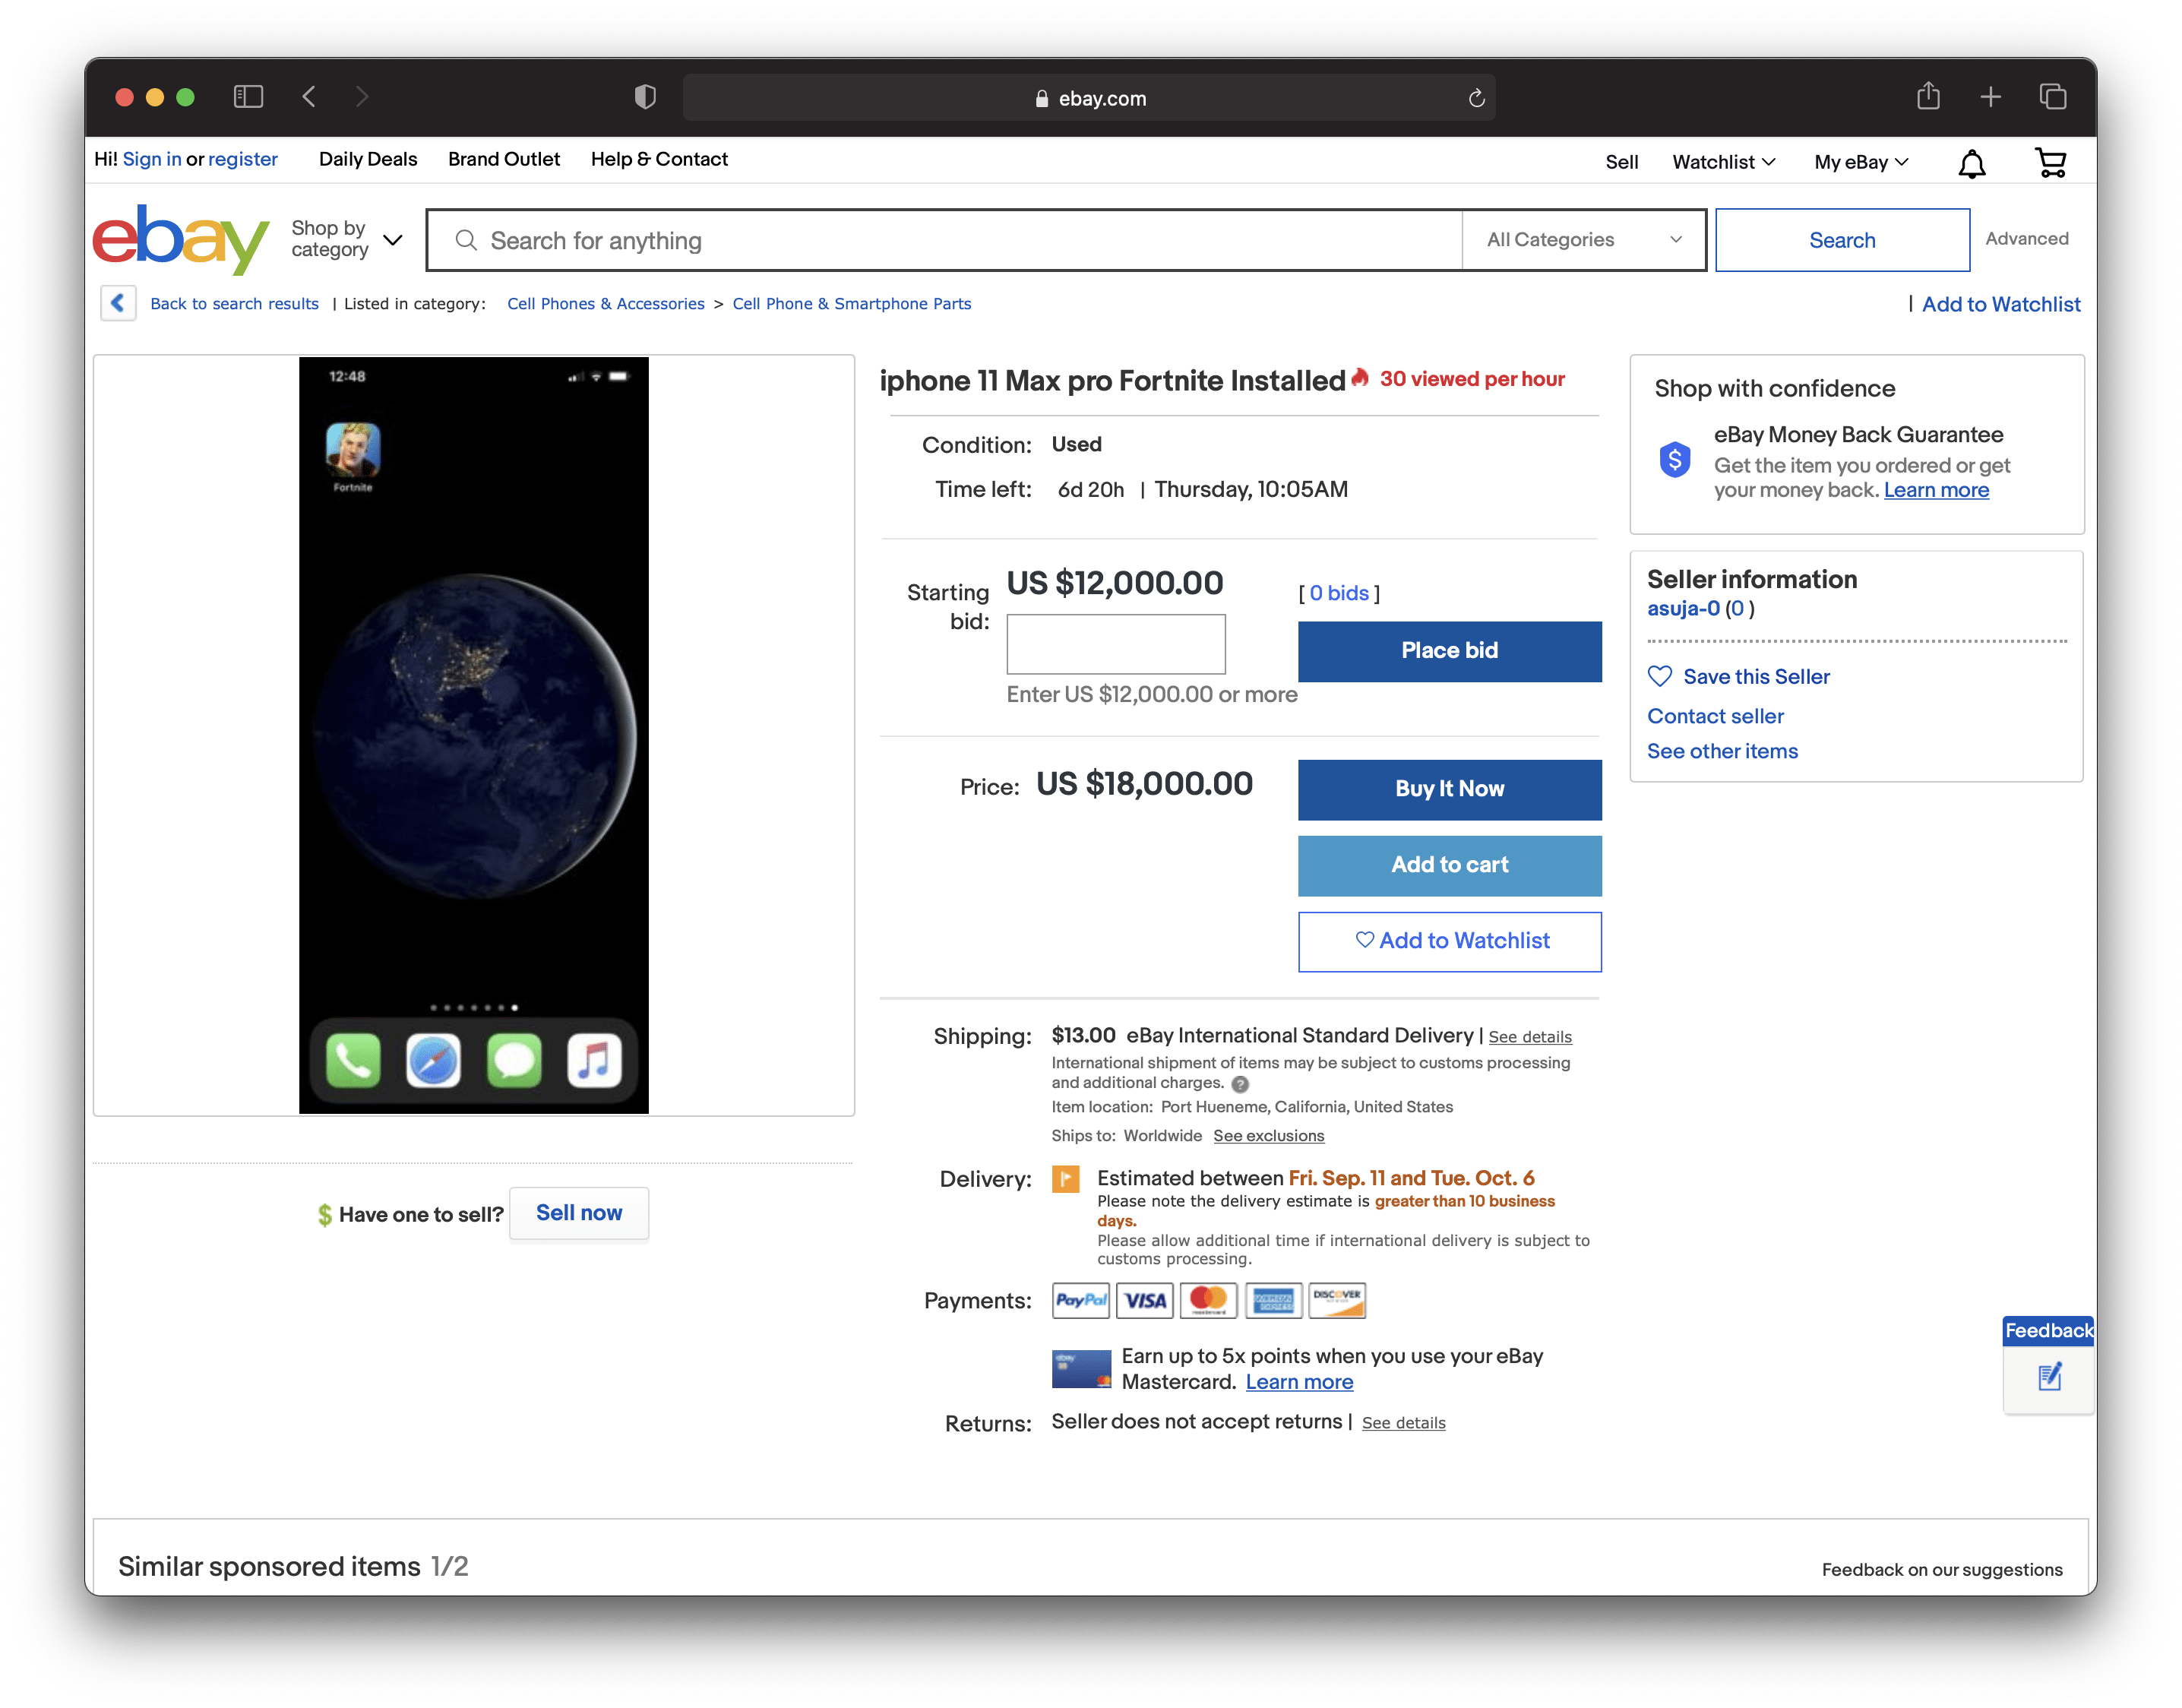Open the Sell link in header
2182x1708 pixels.
tap(1621, 162)
